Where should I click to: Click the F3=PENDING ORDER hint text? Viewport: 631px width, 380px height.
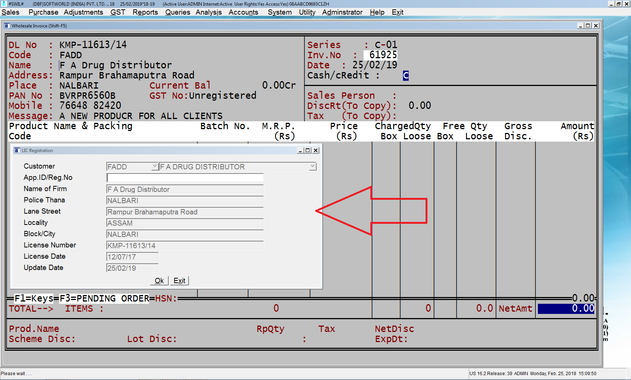(x=104, y=299)
